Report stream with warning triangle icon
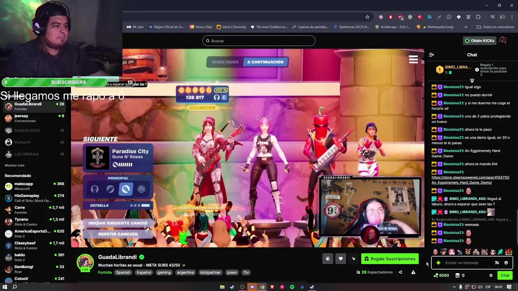 pos(413,272)
